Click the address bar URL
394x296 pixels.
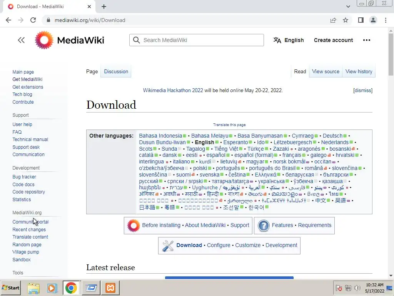[x=90, y=20]
